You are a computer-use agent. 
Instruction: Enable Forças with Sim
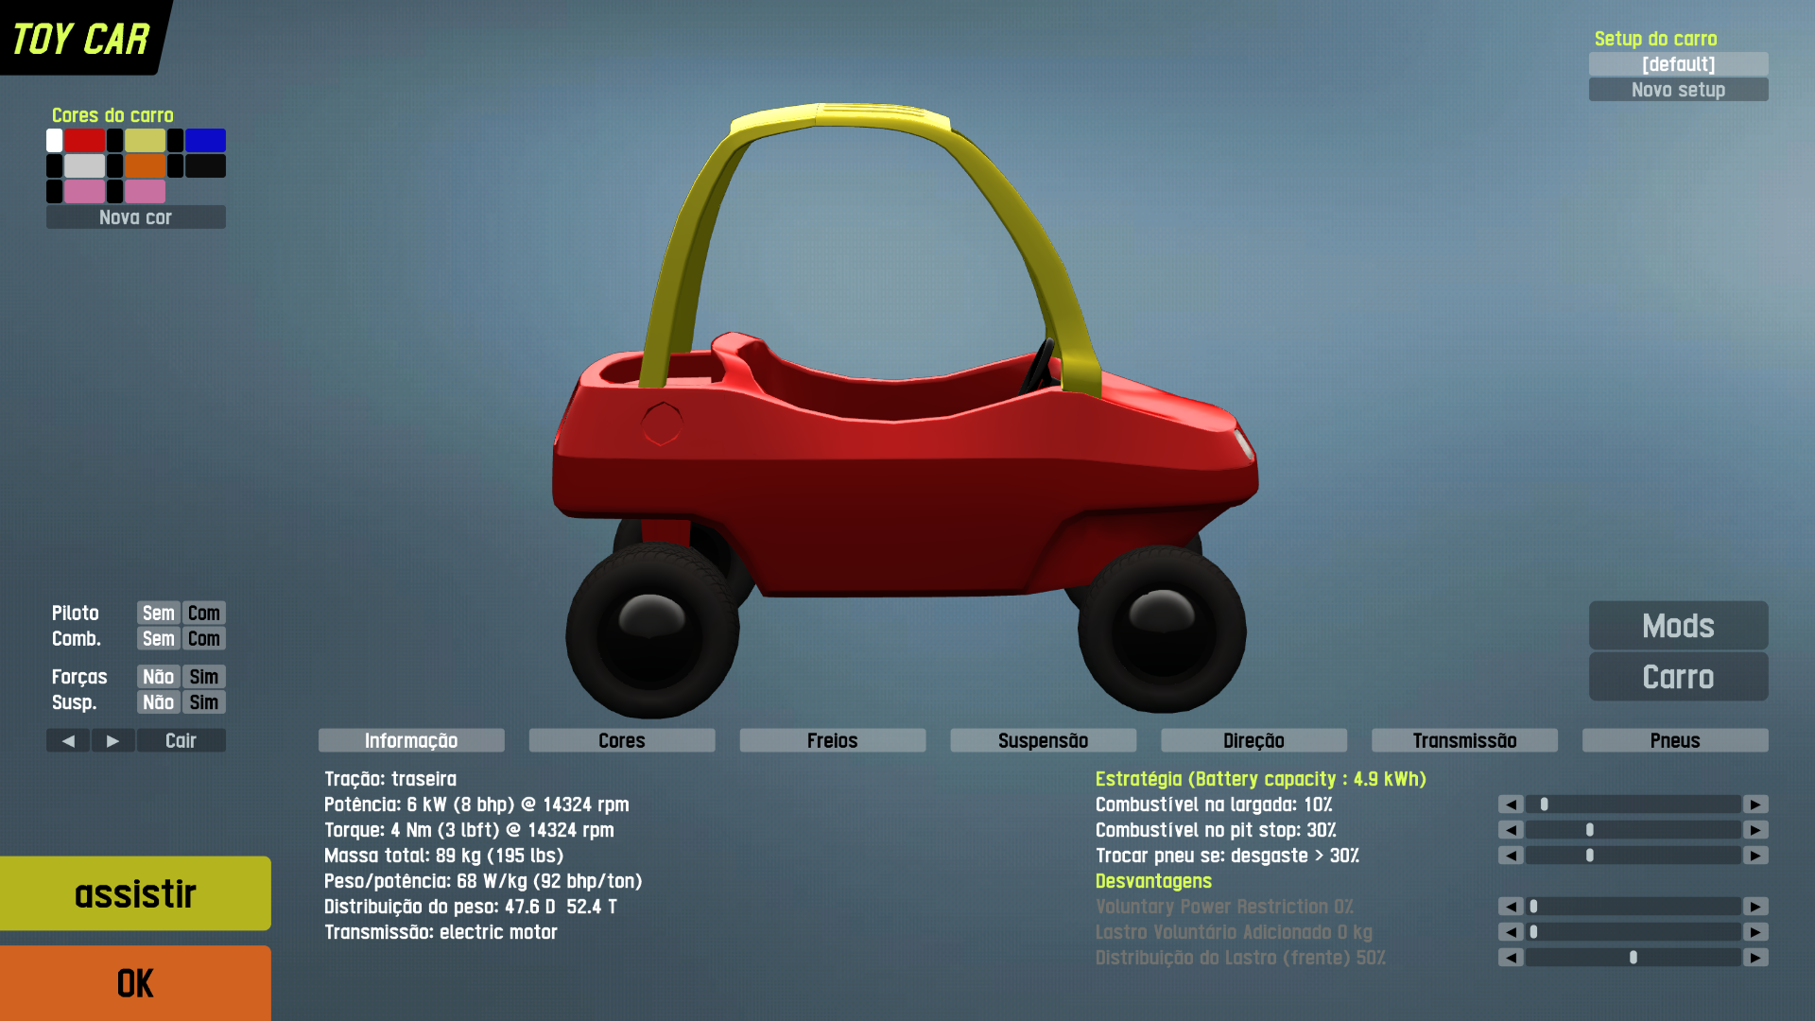point(203,677)
